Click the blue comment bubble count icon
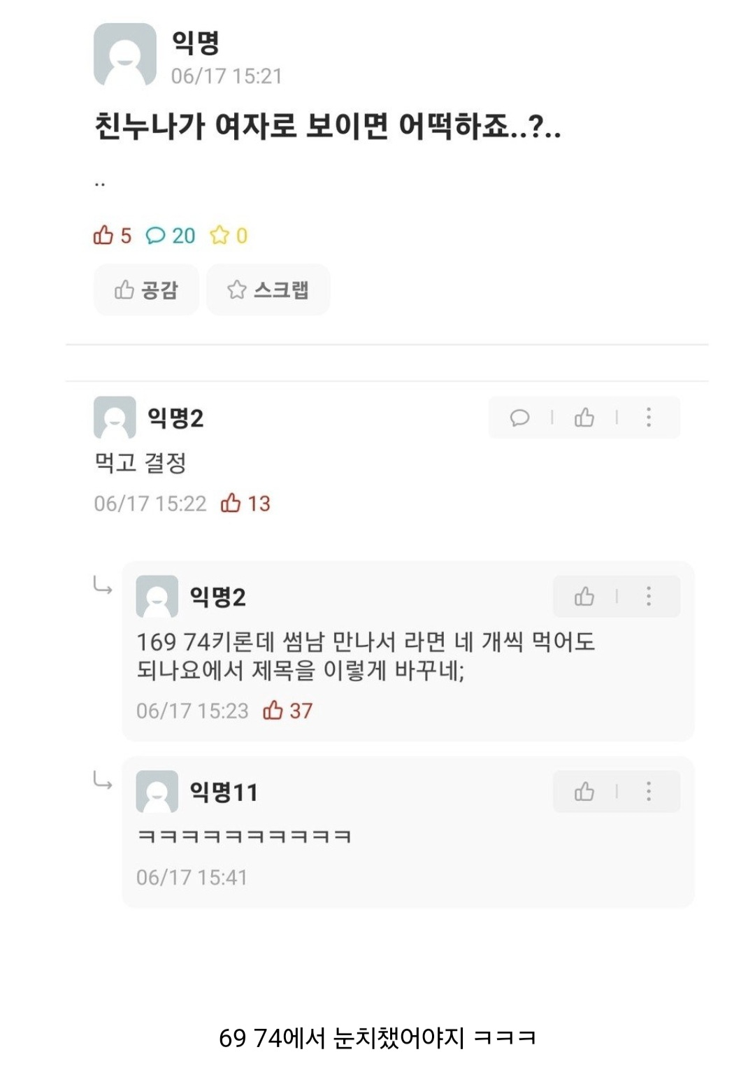 coord(155,236)
